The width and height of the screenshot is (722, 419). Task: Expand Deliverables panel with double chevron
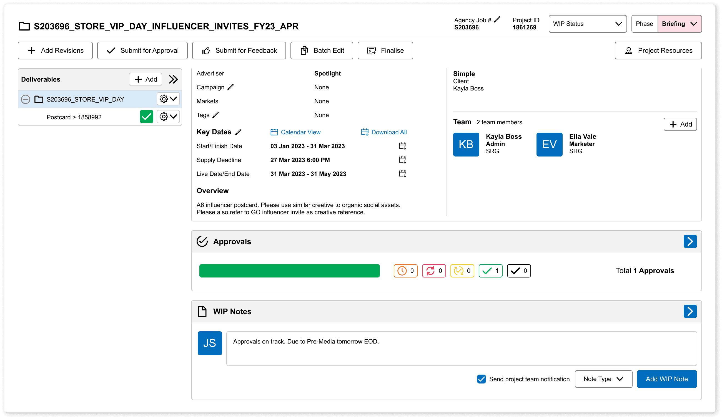[173, 79]
